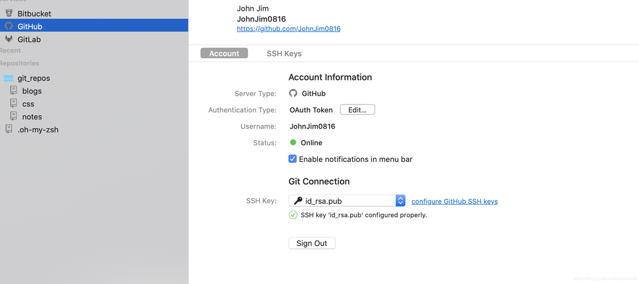Follow the configure GitHub SSH keys link
This screenshot has height=284, width=639.
point(455,201)
